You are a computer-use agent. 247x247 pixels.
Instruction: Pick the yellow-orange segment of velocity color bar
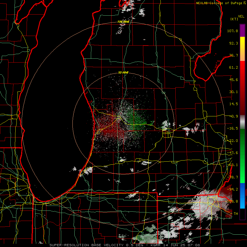242,49
